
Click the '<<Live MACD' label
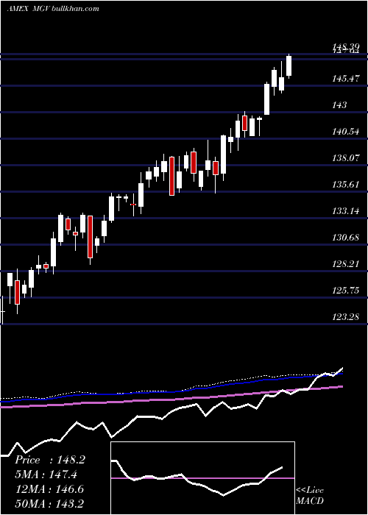coord(310,496)
